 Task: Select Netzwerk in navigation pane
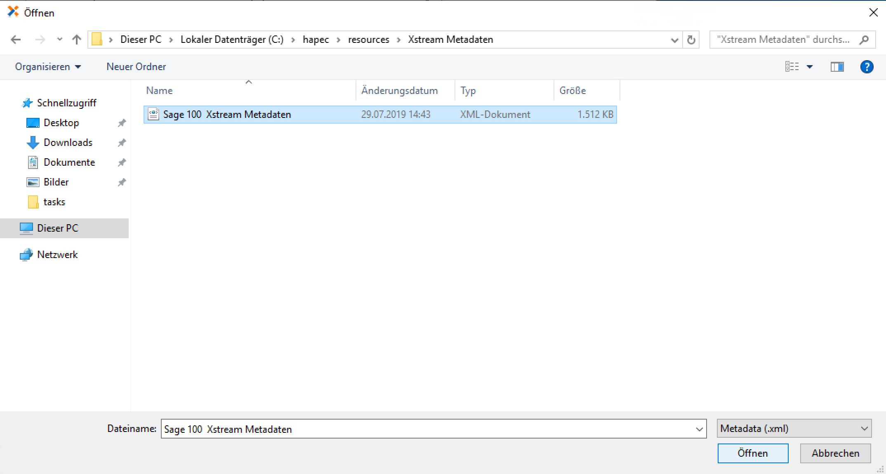click(57, 255)
